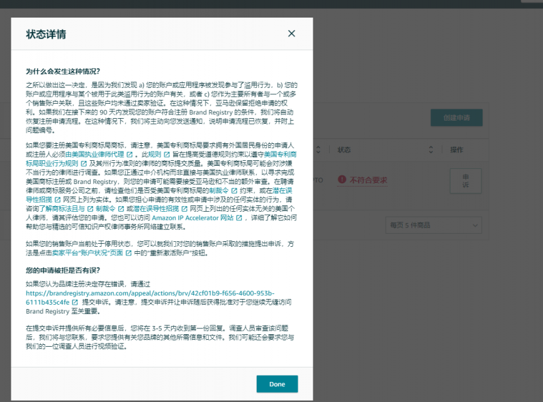Click external-link icon before 或潜在误导性招揽

[x=121, y=209]
